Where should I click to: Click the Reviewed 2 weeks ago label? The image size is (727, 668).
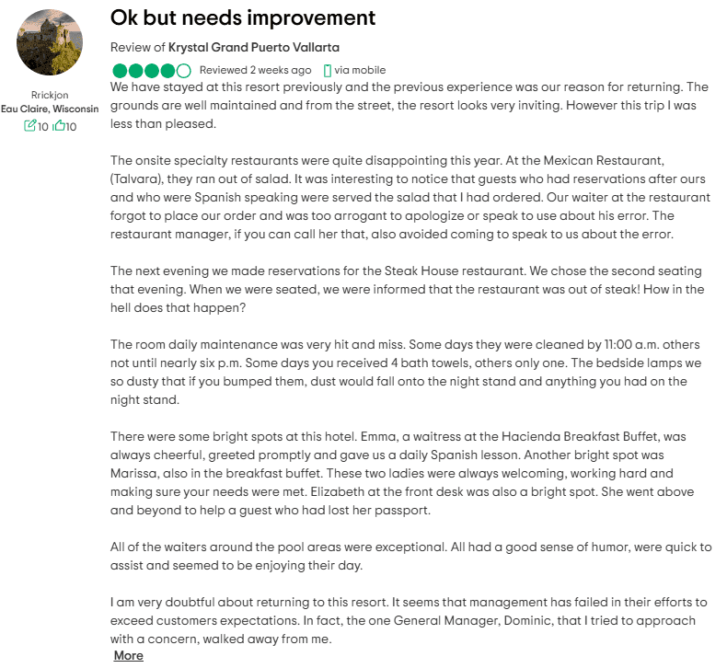tap(255, 70)
